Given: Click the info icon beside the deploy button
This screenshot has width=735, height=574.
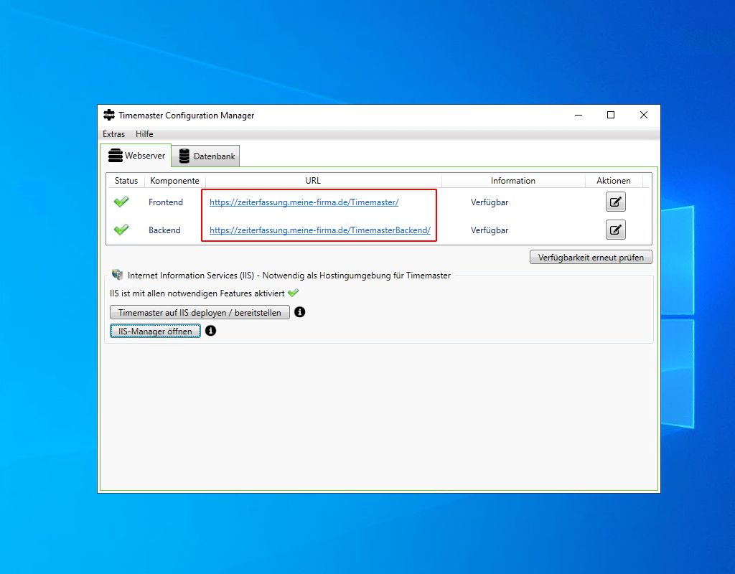Looking at the screenshot, I should (299, 312).
